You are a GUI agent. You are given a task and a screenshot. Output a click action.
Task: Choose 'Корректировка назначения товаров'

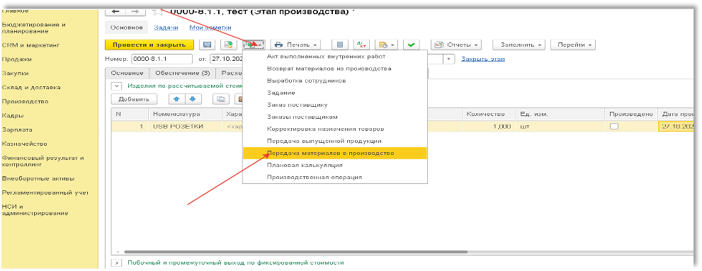(335, 129)
